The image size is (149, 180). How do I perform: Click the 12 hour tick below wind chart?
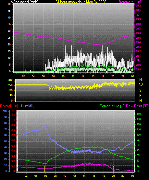click(73, 76)
